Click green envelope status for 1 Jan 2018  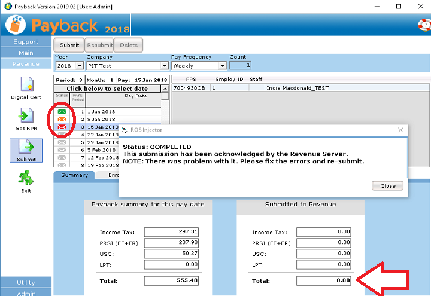tap(62, 112)
